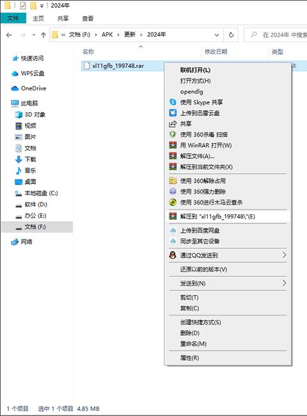Click the 网络 network icon

[15, 242]
